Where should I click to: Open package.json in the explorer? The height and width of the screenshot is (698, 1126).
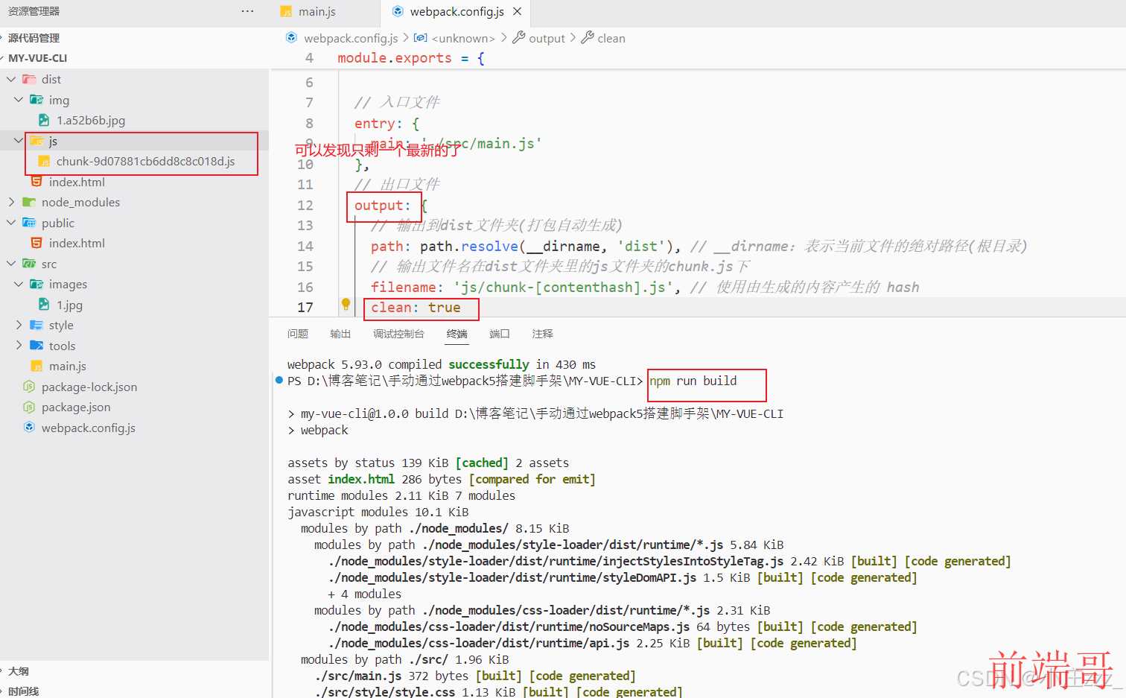[76, 407]
